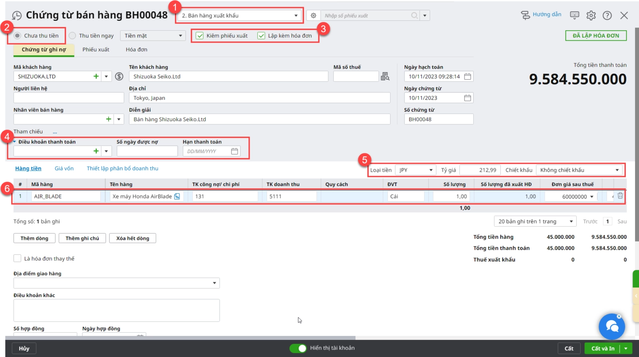Viewport: 639px width, 357px height.
Task: Switch to the Phiếu xuất tab
Action: point(96,49)
